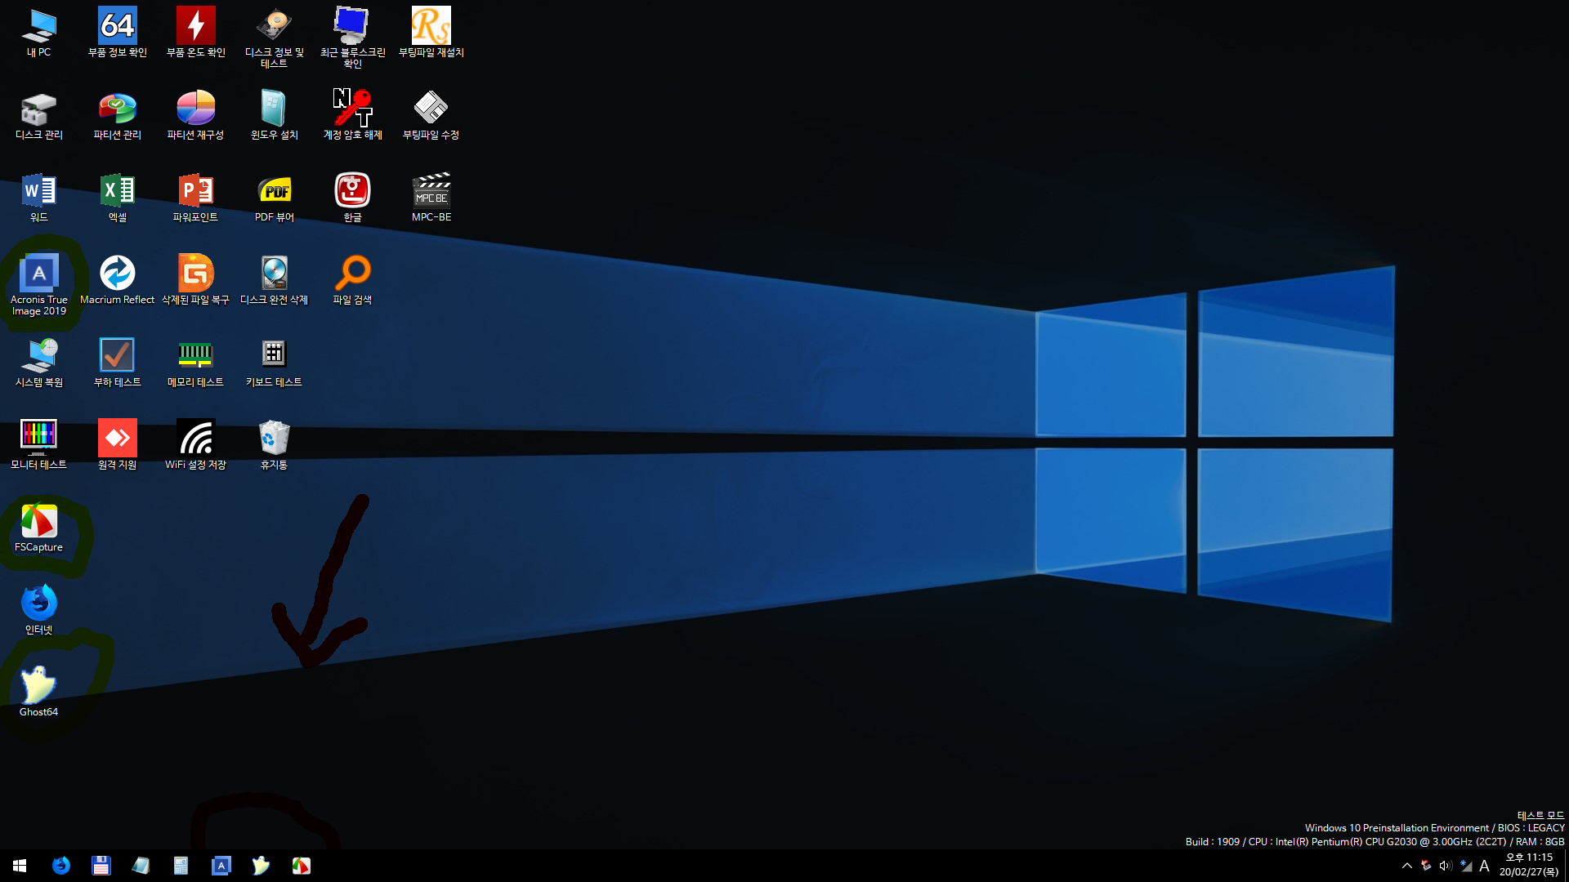The width and height of the screenshot is (1569, 882).
Task: Open 계정 암호 해제 icon
Action: click(352, 115)
